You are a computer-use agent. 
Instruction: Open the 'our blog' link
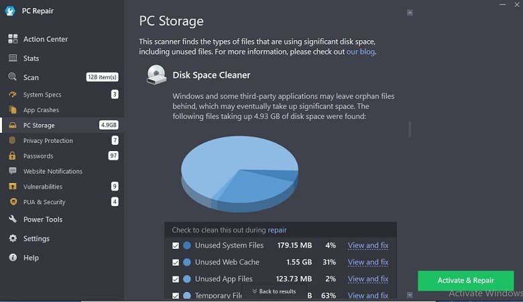point(361,52)
